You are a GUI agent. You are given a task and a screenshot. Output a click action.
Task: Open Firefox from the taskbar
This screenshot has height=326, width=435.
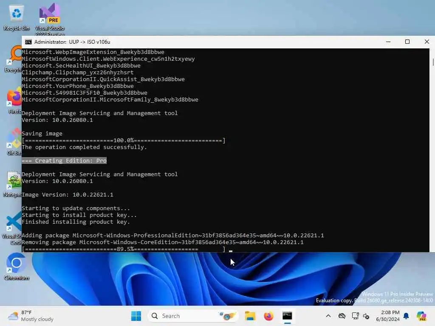(268, 316)
